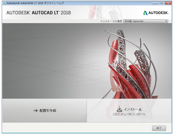This screenshot has height=134, width=174.
Task: Click the 終了 button
Action: click(159, 128)
